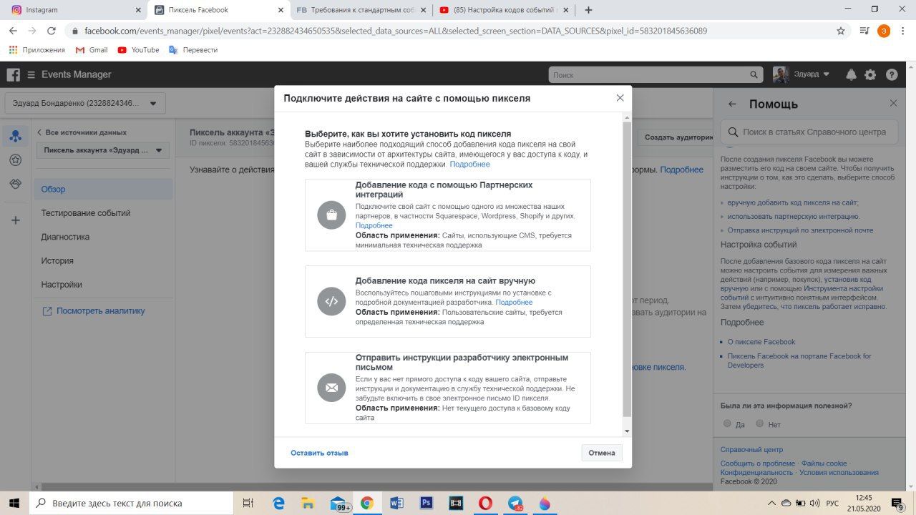
Task: Collapse Все источники данных back chevron
Action: (40, 132)
